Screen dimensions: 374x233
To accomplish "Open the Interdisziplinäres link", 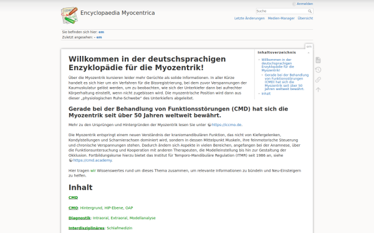I will (87, 228).
